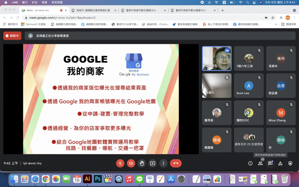Open the 閱讀清單 reading list
The image size is (299, 187).
point(289,24)
